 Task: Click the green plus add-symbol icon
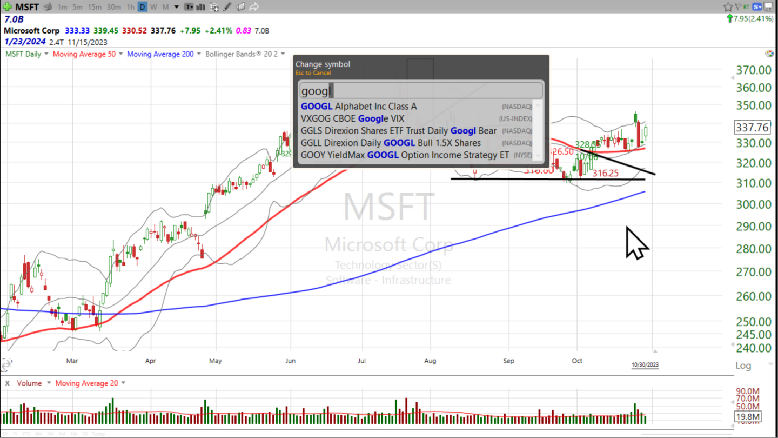pos(7,7)
